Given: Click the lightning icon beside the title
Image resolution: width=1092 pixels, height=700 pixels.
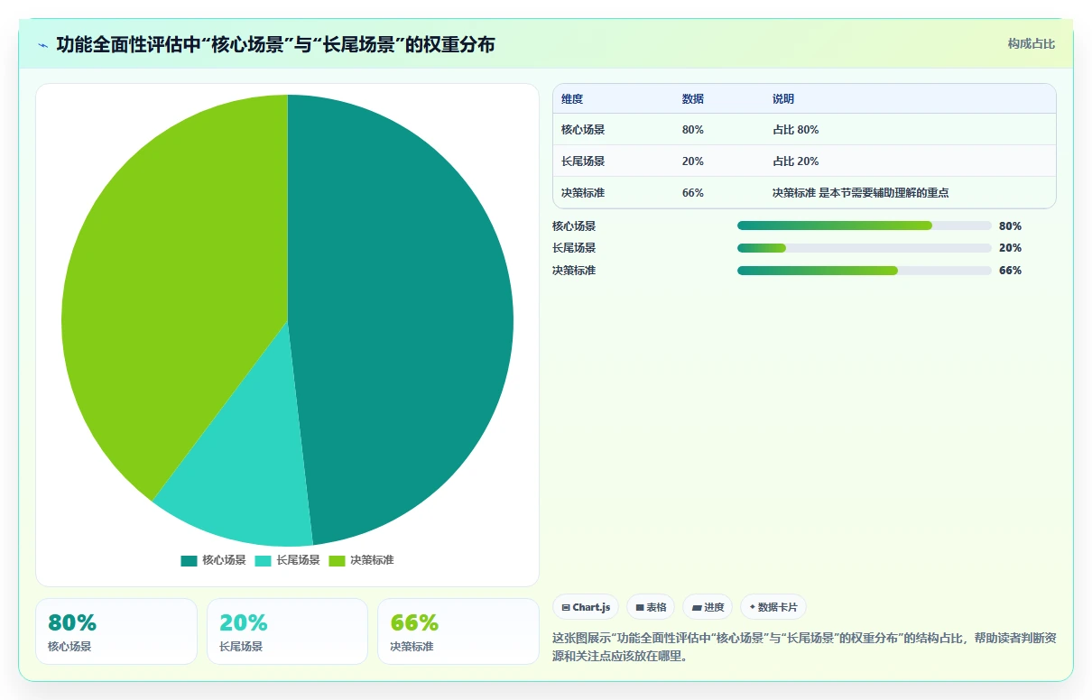Looking at the screenshot, I should [x=42, y=44].
